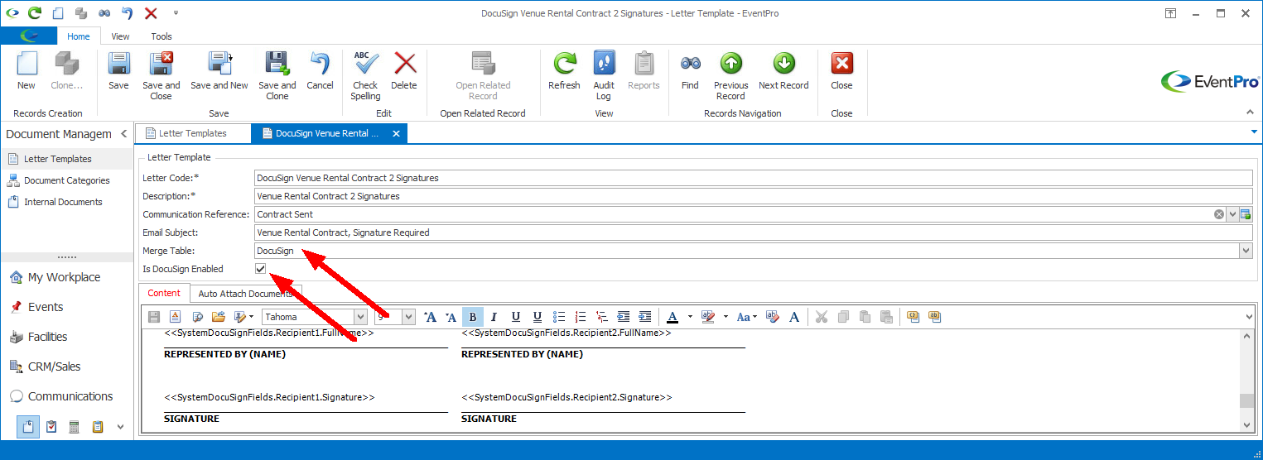Click the text highlight color button
Image resolution: width=1263 pixels, height=460 pixels.
[x=708, y=317]
